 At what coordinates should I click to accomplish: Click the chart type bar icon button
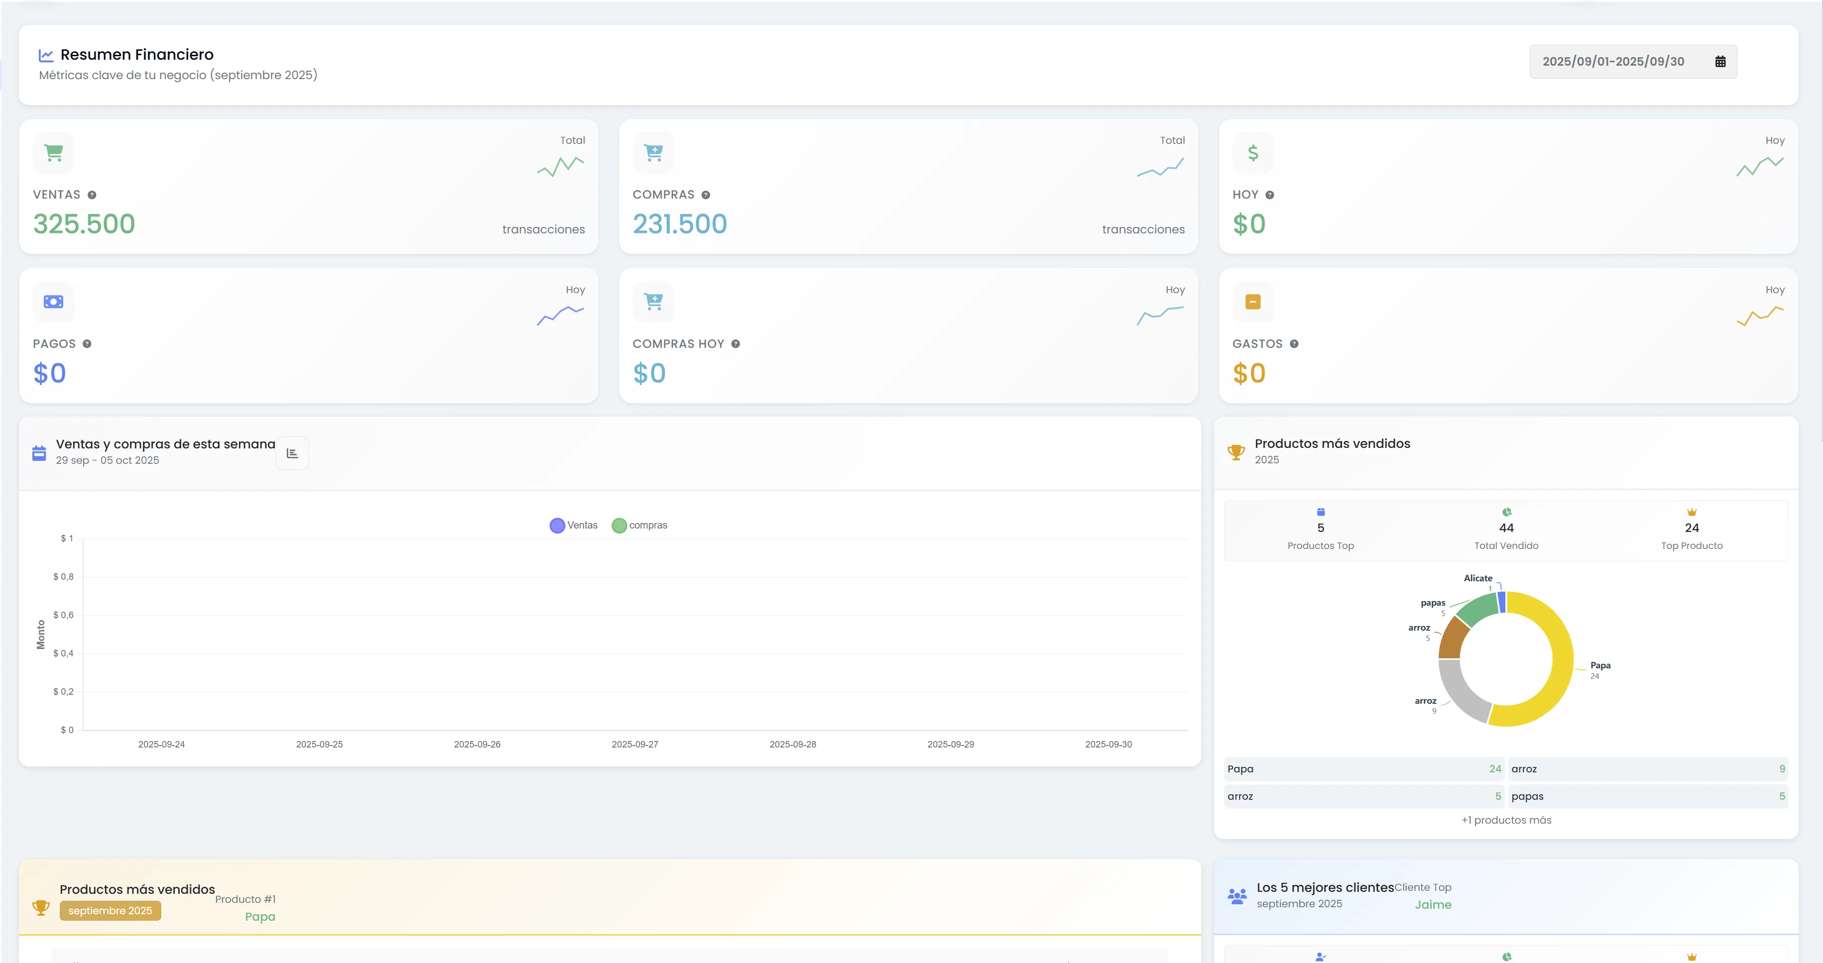coord(292,453)
